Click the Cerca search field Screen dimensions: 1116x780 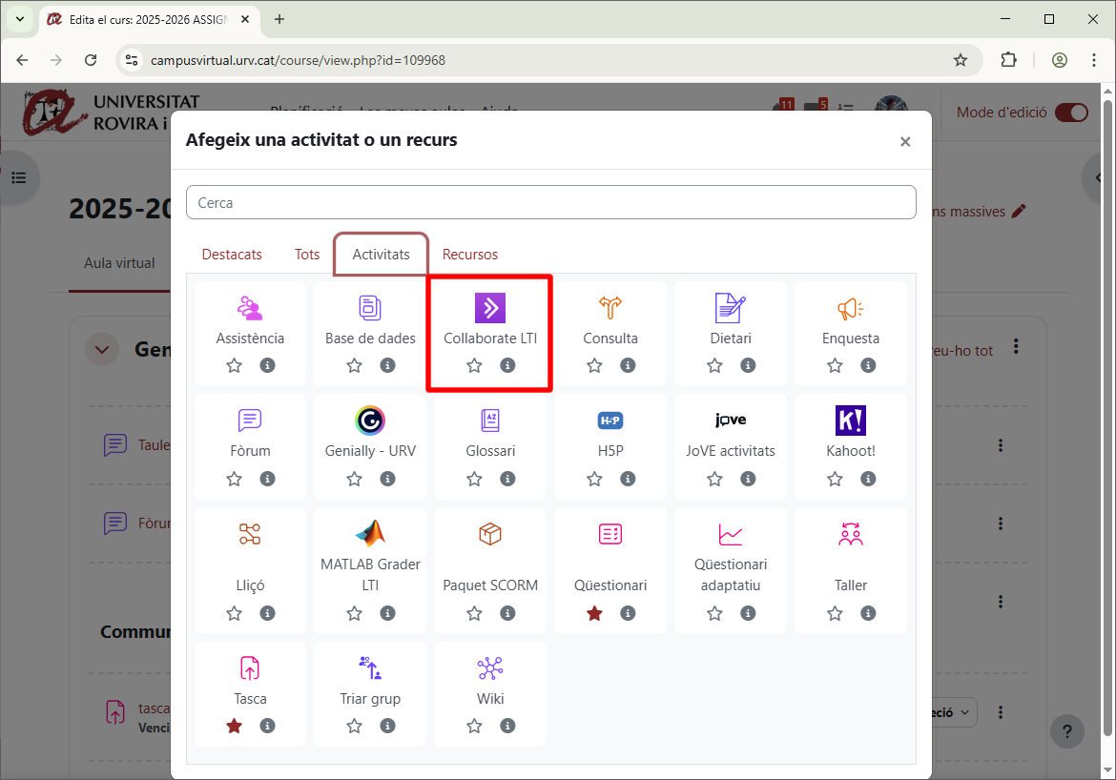point(550,202)
